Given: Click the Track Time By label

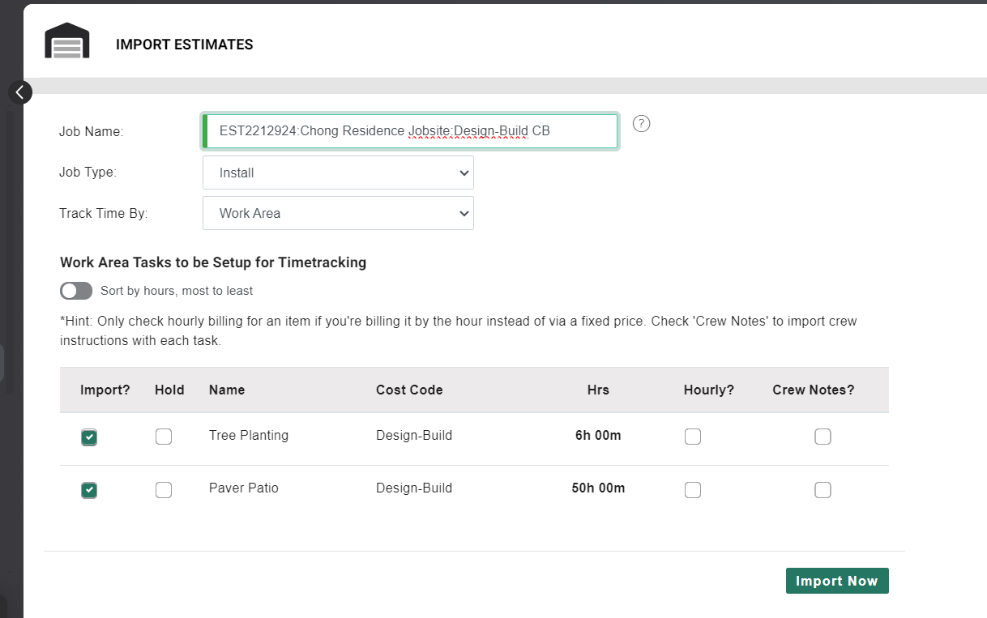Looking at the screenshot, I should pyautogui.click(x=104, y=213).
